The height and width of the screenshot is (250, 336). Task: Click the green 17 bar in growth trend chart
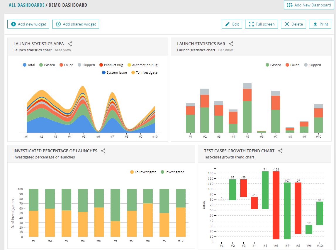coord(309,229)
